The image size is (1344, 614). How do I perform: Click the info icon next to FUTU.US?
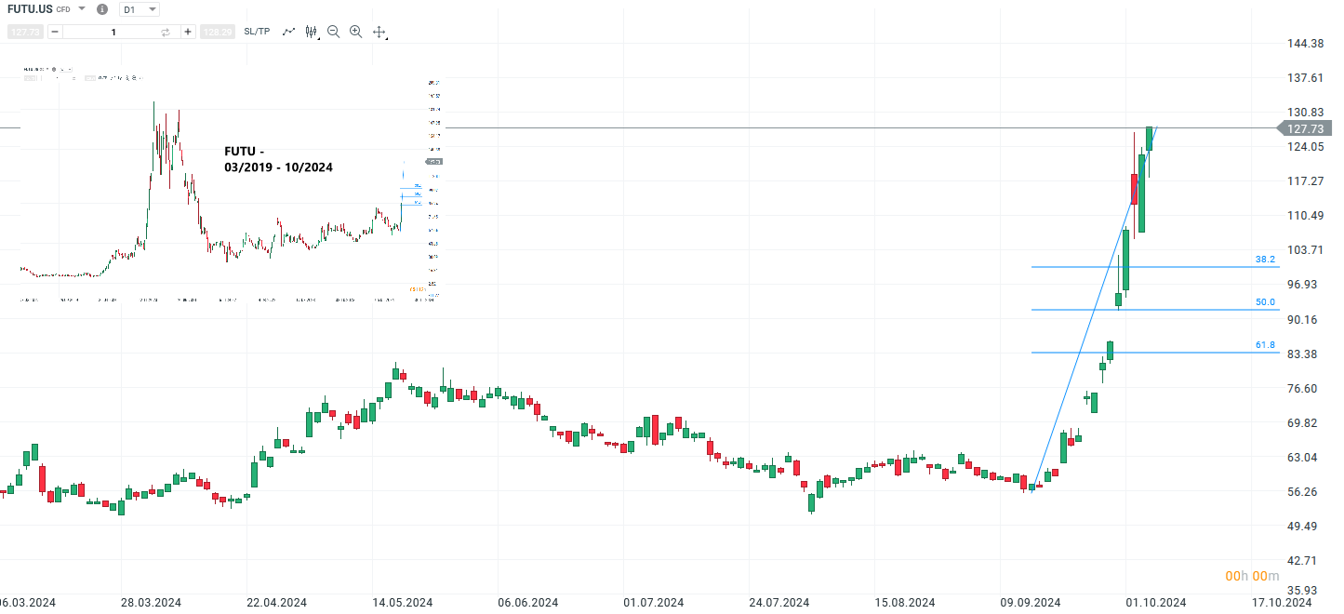pos(101,9)
